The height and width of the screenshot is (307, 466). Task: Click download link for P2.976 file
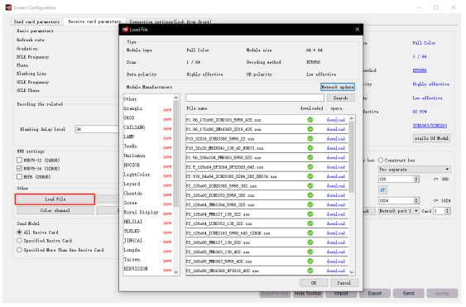click(x=336, y=176)
